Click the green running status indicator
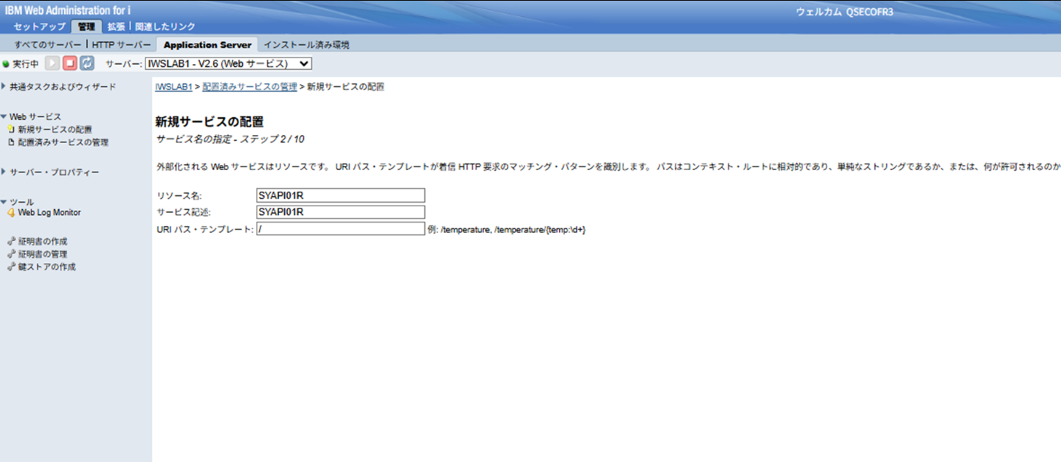This screenshot has width=1061, height=462. coord(6,64)
